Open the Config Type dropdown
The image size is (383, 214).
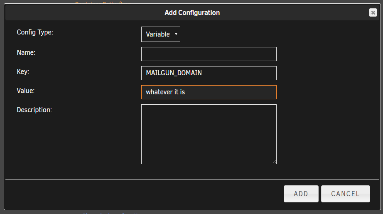161,34
